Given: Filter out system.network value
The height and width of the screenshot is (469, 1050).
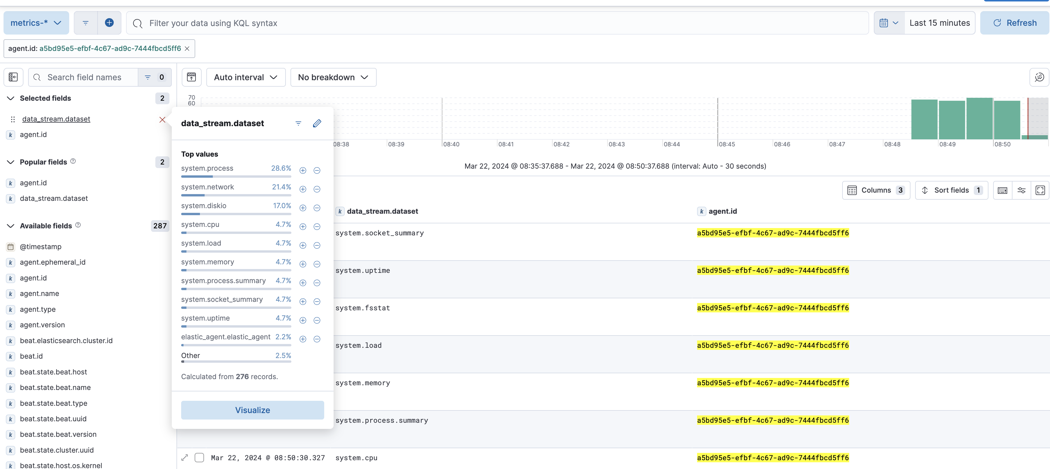Looking at the screenshot, I should pos(317,189).
